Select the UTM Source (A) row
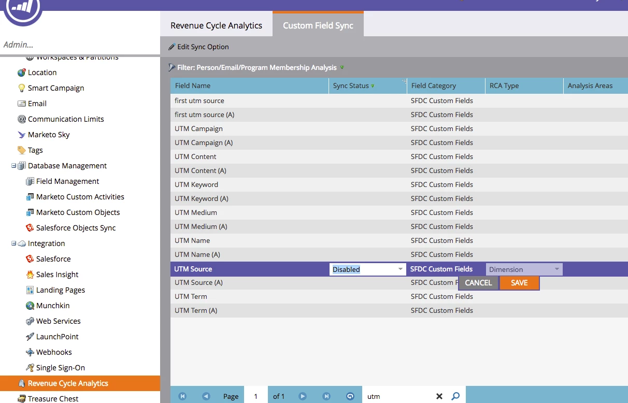Screen dimensions: 628x403 click(x=399, y=282)
